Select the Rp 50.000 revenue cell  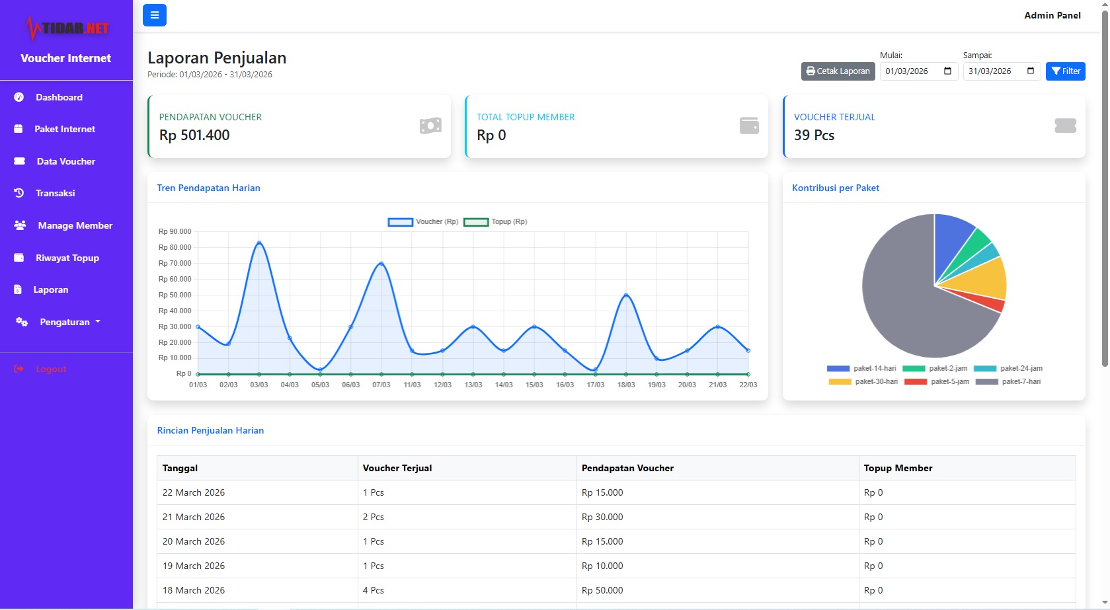717,590
